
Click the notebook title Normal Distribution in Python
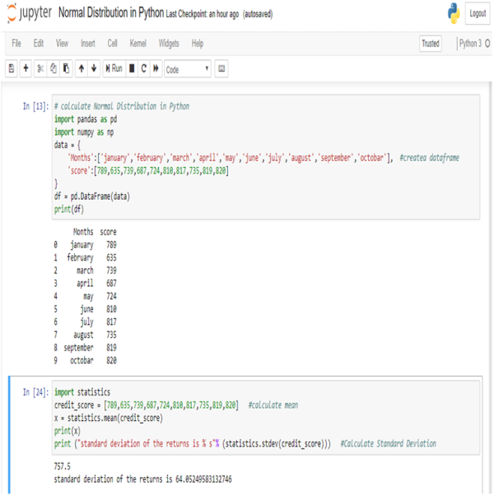[110, 14]
